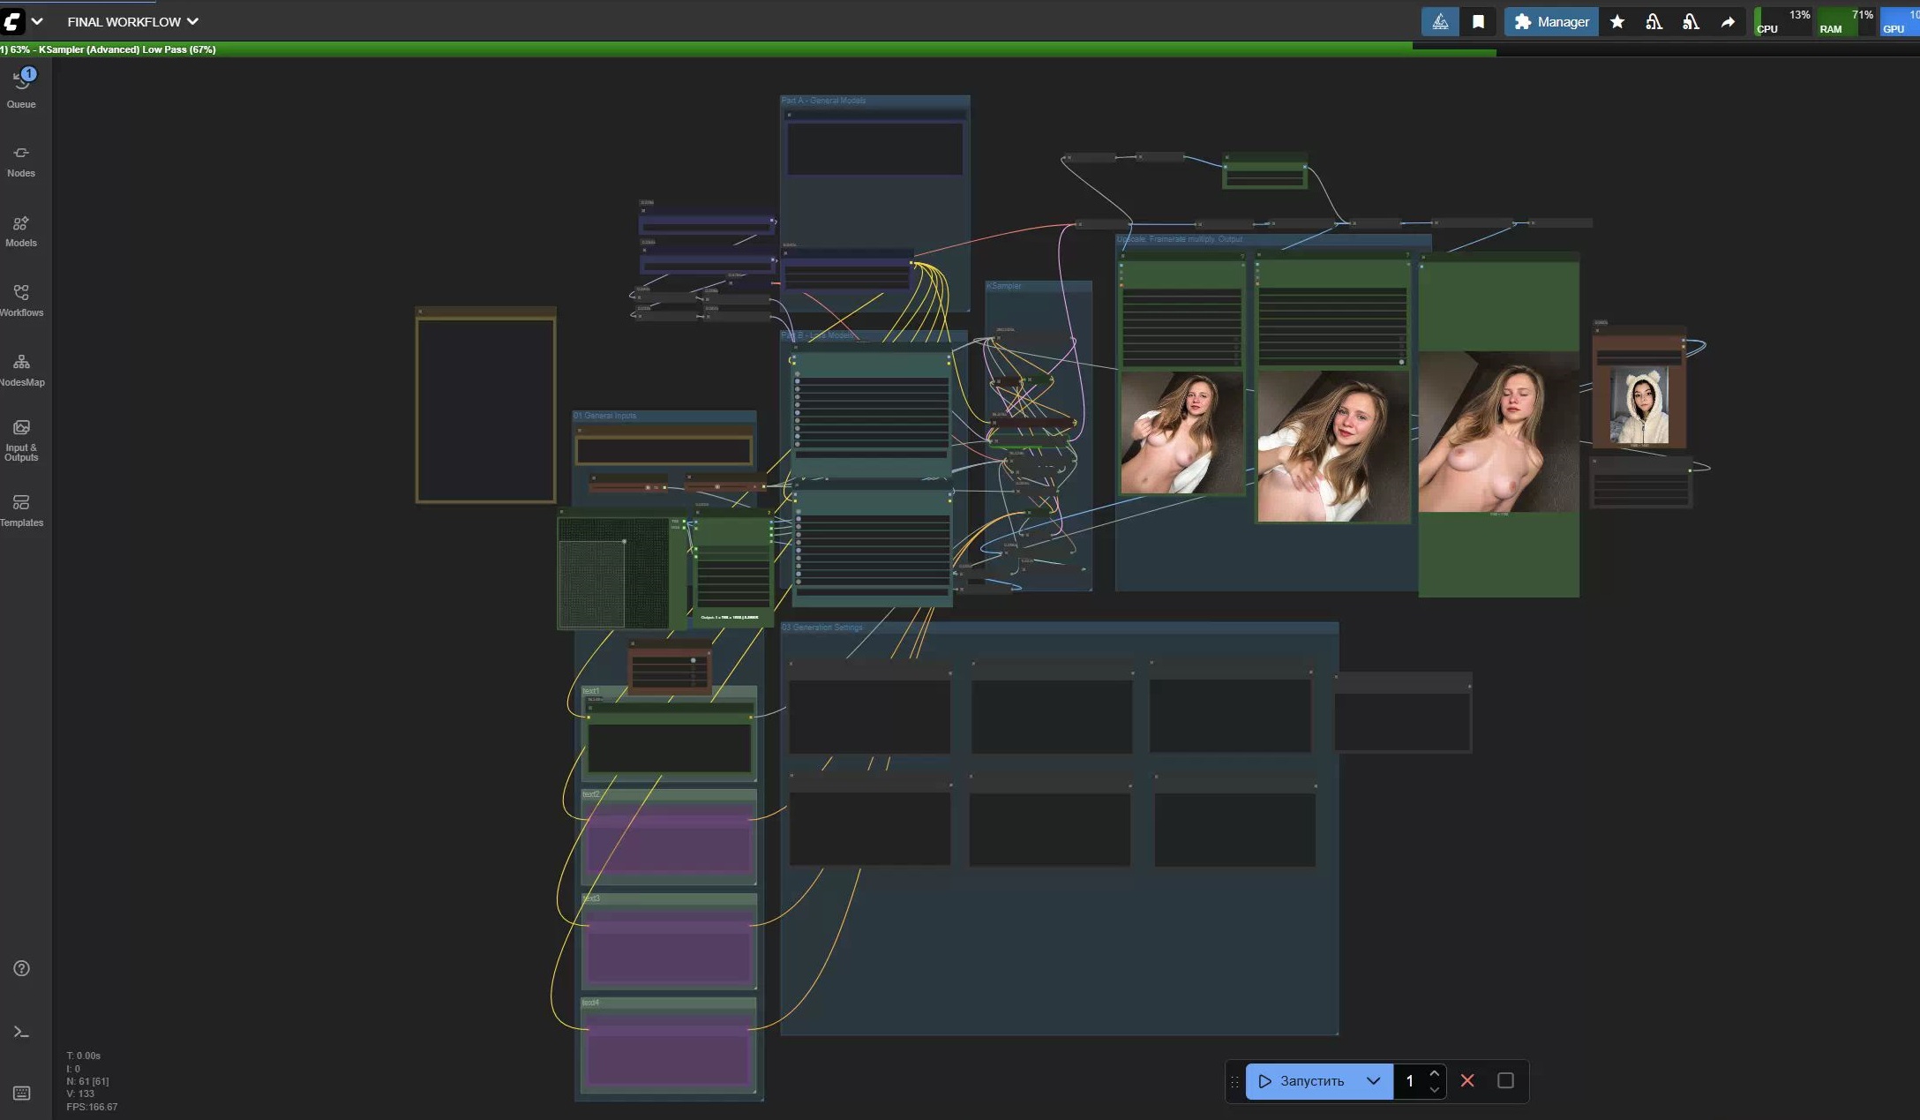Open the Nodes library panel
The width and height of the screenshot is (1920, 1120).
21,161
